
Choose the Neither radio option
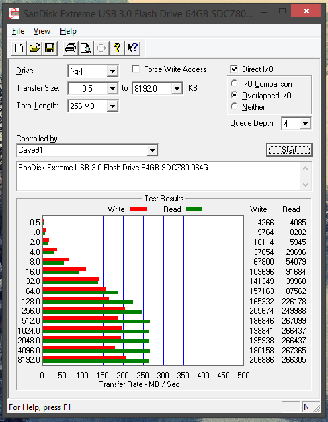coord(234,106)
